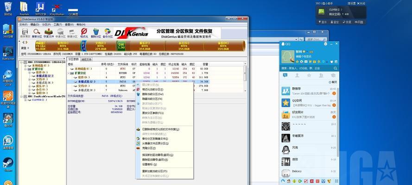Click the 备份分区 toolbar icon
The width and height of the screenshot is (412, 185).
tap(107, 33)
